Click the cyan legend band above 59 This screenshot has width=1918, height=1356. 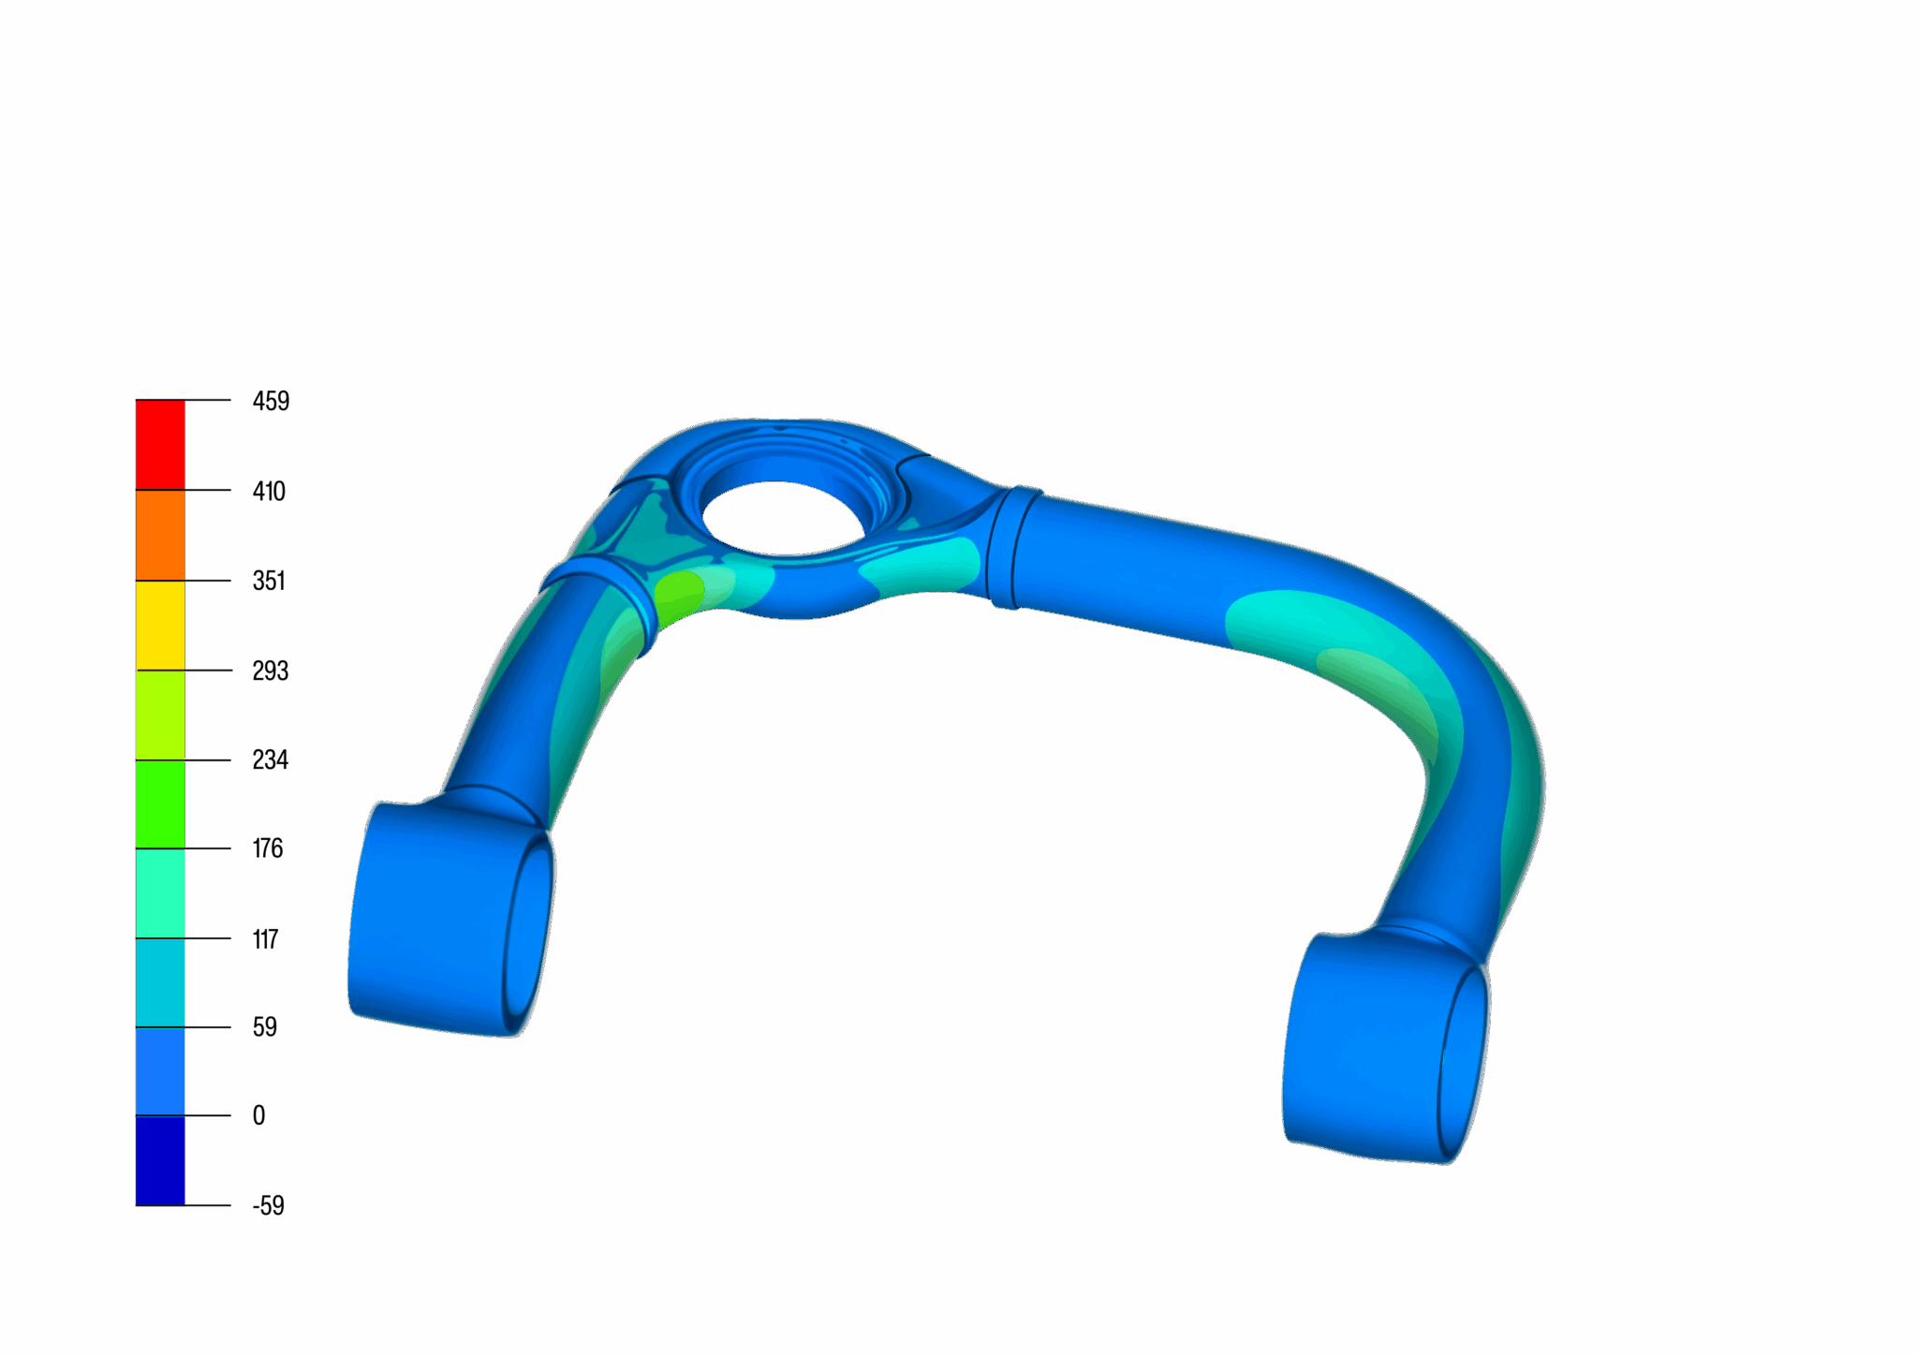(x=160, y=982)
